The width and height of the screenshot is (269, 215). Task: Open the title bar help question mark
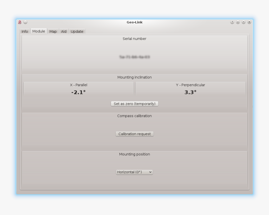(x=232, y=22)
